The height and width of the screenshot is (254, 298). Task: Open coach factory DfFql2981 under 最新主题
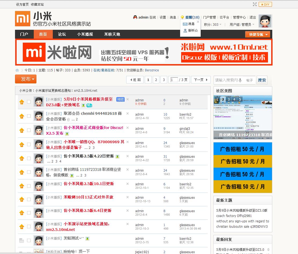click(234, 216)
